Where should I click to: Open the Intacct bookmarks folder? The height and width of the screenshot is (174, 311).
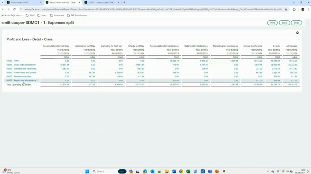click(x=42, y=15)
